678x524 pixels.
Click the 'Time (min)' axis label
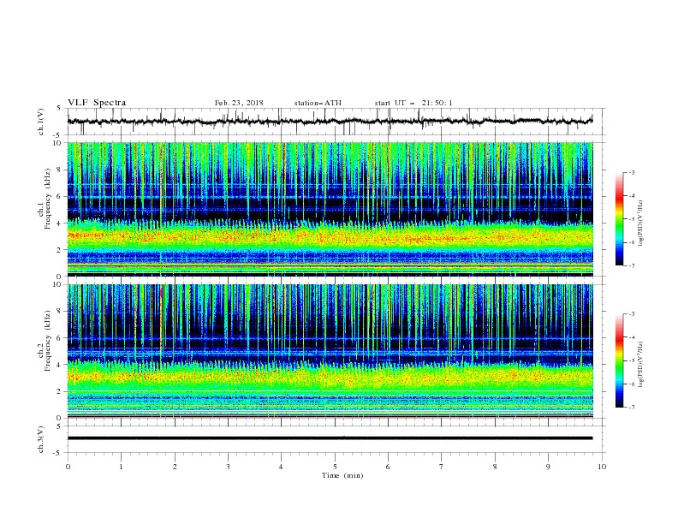tap(342, 475)
